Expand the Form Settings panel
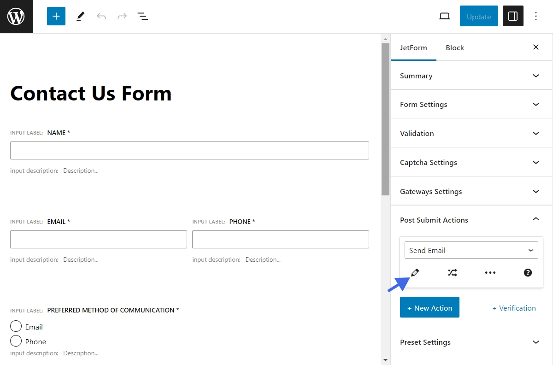553x365 pixels. 471,104
